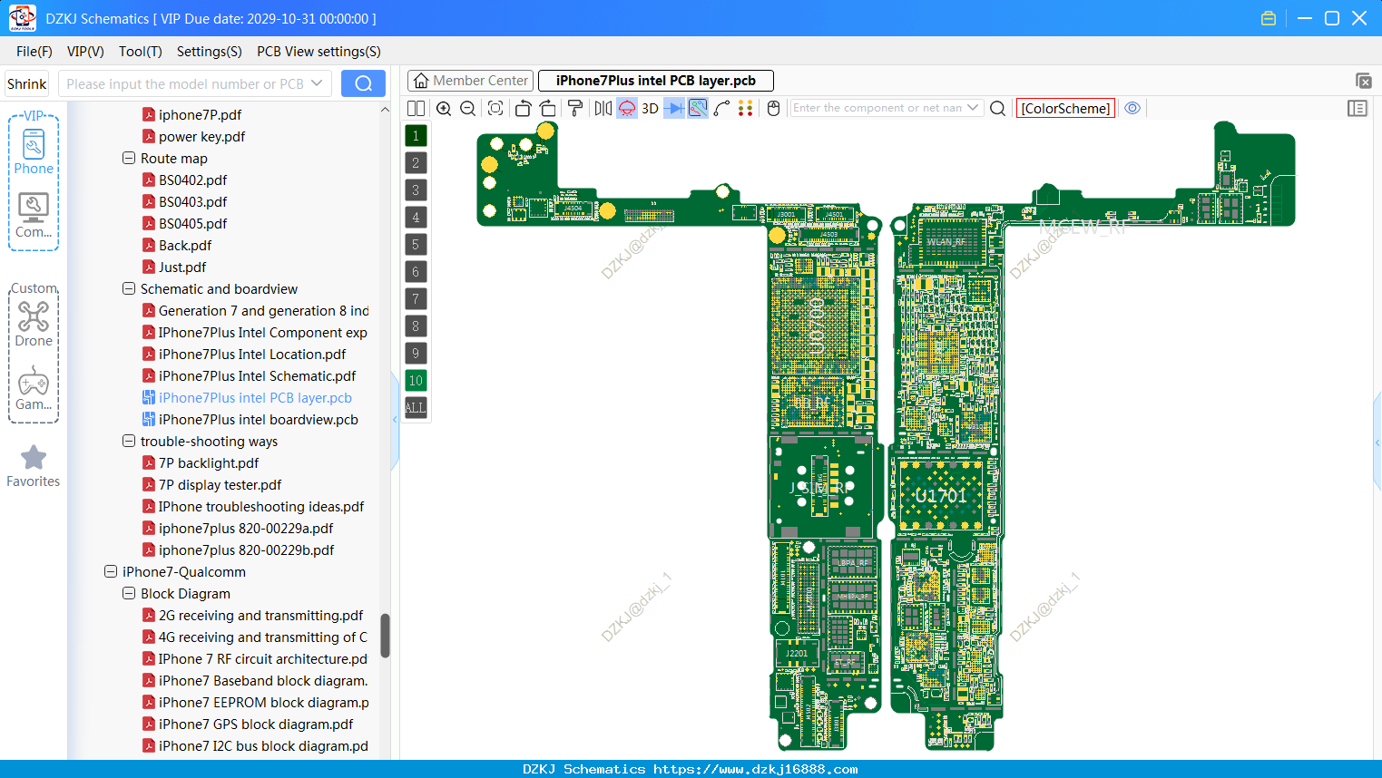Image resolution: width=1382 pixels, height=778 pixels.
Task: Open Favorites in the sidebar
Action: click(x=34, y=466)
